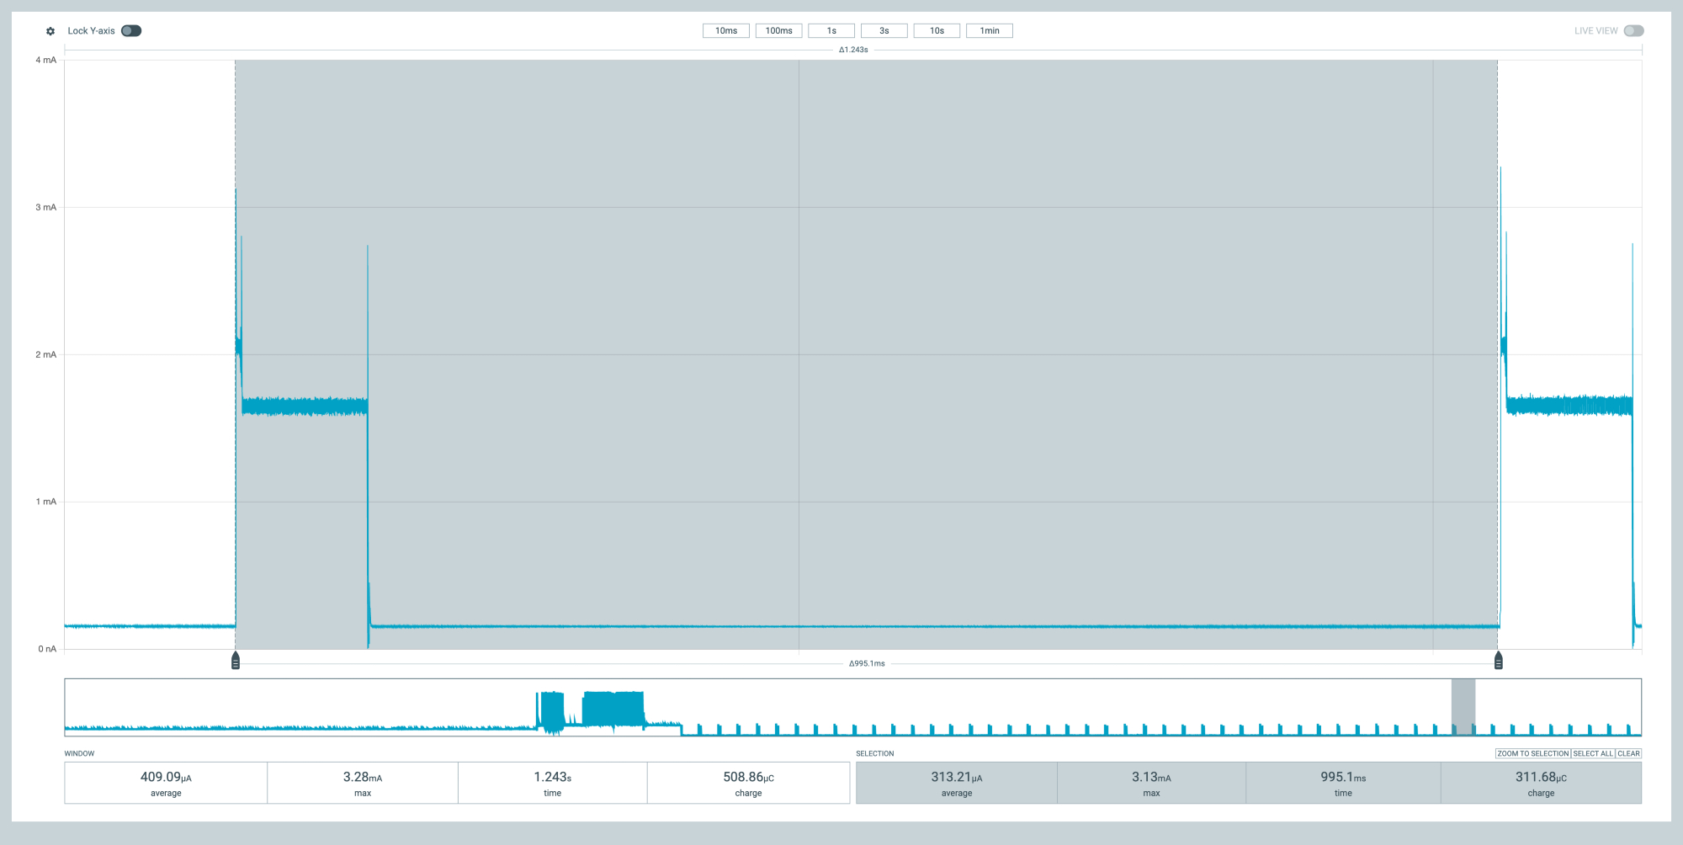Toggle the Lock Y-axis switch
The image size is (1683, 845).
click(131, 31)
